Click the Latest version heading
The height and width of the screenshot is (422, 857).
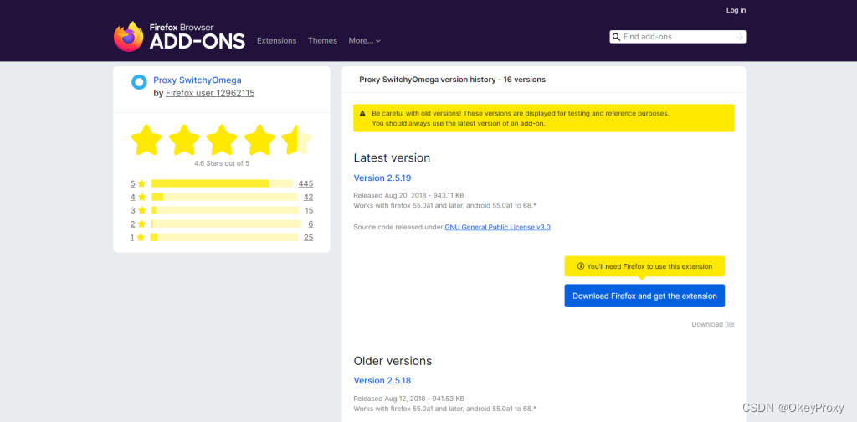(392, 158)
